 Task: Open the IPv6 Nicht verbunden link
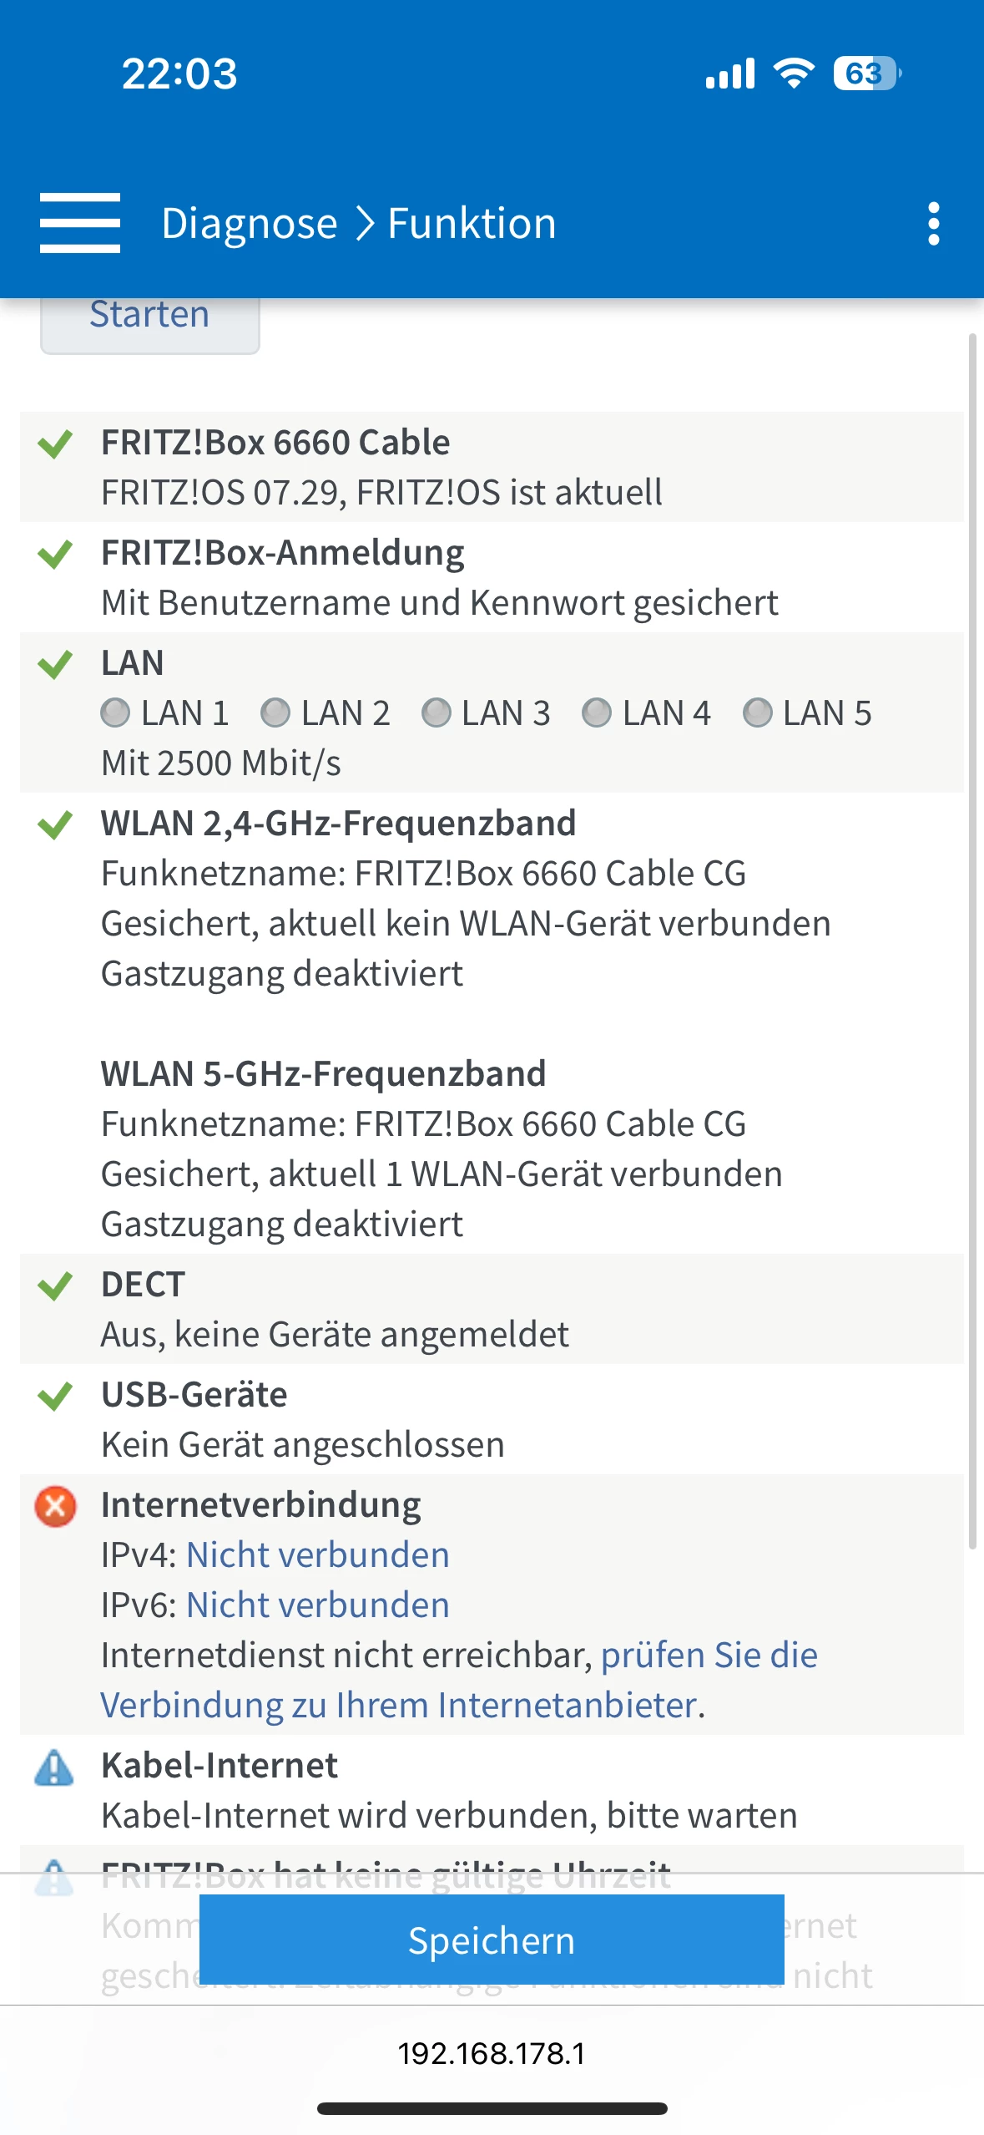tap(317, 1605)
